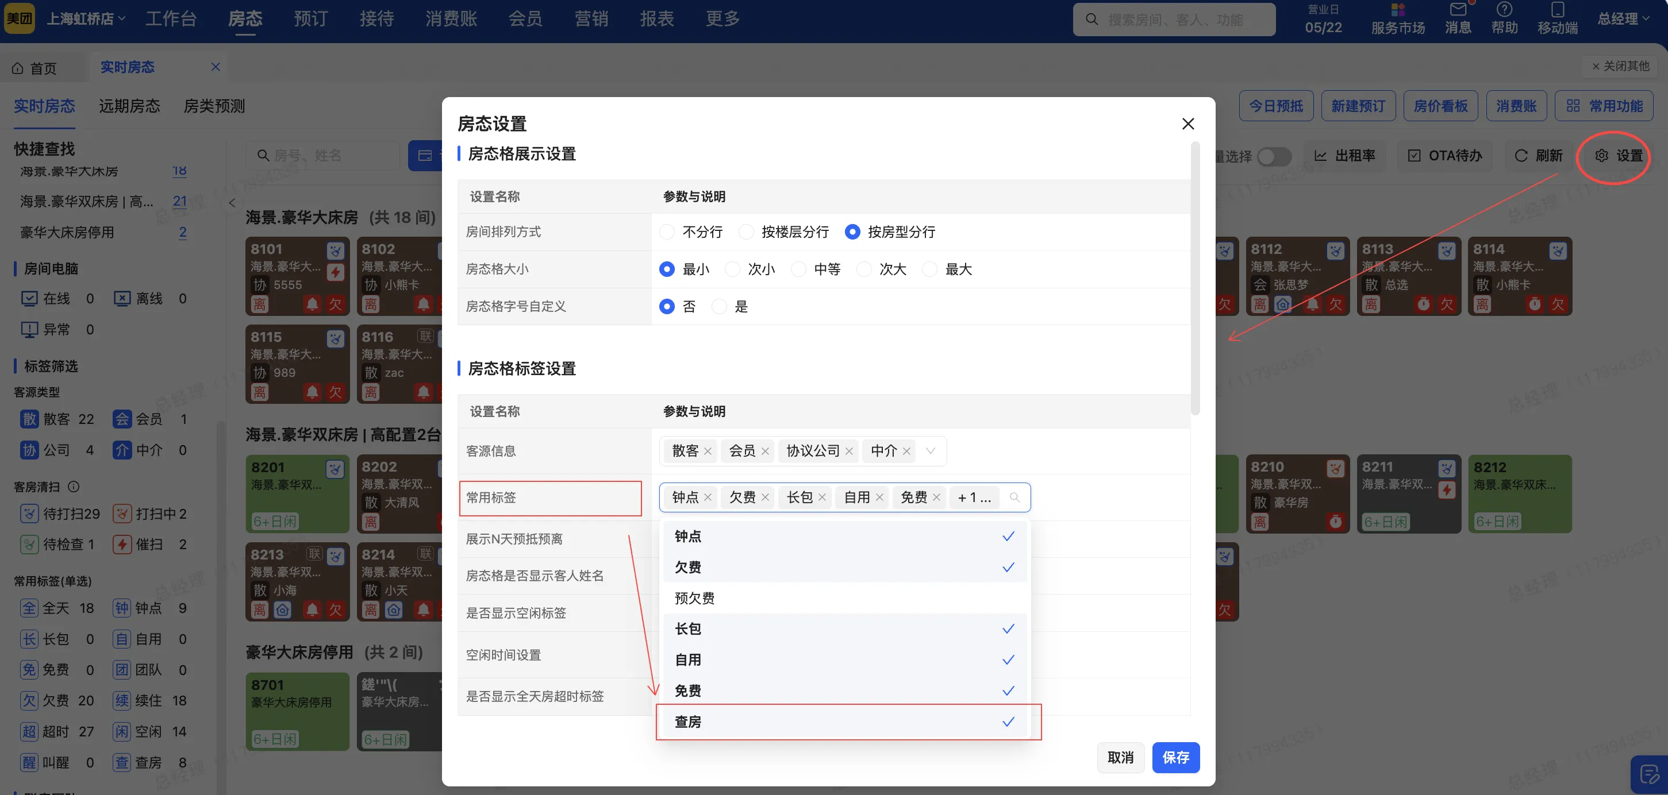Filter by 钟点 tag icon

[122, 608]
